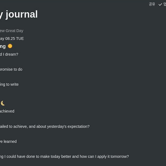Click the 'achieved' text line
This screenshot has height=166, width=166.
(7, 111)
